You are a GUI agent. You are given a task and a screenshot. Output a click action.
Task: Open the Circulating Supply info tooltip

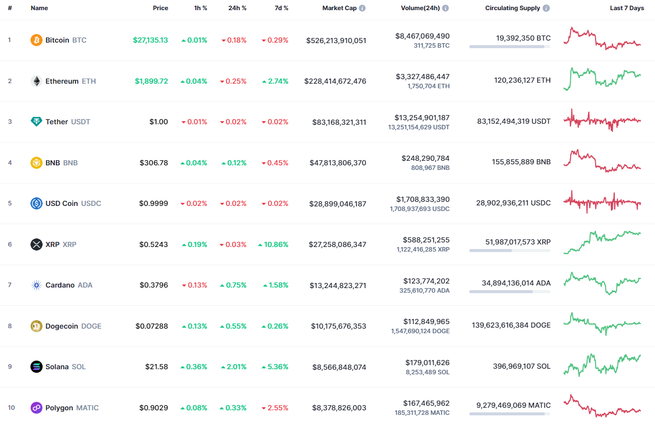coord(545,8)
